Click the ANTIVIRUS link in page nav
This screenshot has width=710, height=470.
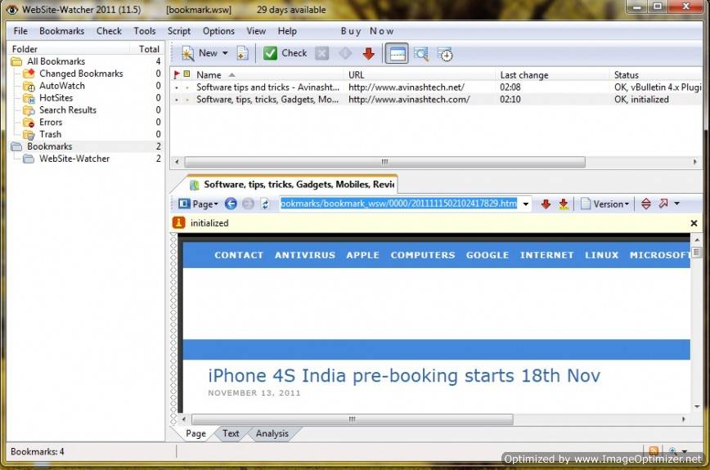(305, 255)
